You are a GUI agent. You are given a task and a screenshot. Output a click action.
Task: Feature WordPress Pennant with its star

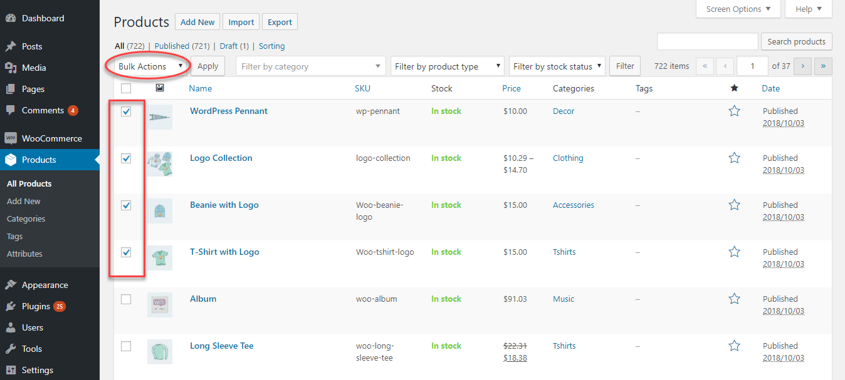point(735,111)
